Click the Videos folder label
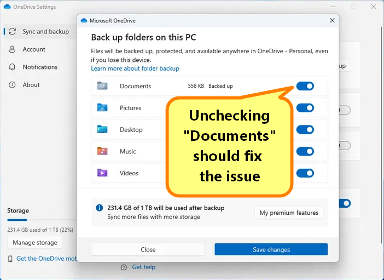The image size is (384, 280). click(129, 173)
